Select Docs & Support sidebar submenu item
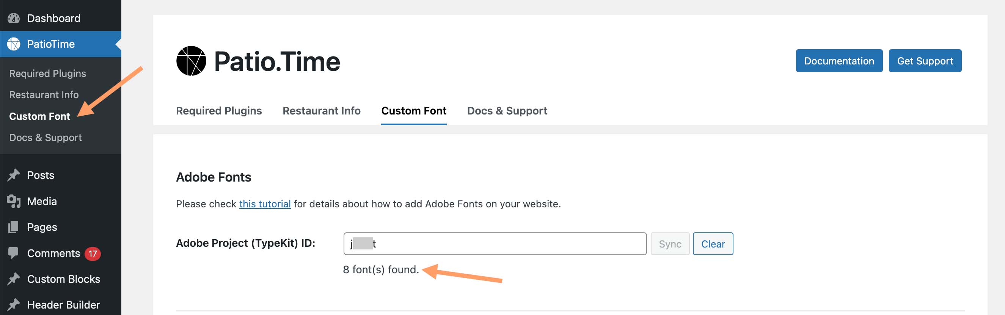 [x=45, y=138]
